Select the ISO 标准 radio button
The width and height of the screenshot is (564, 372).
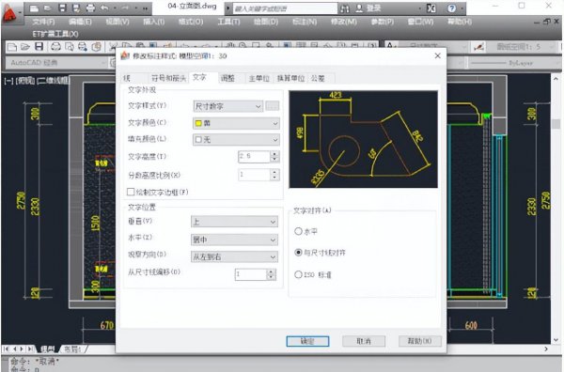click(298, 274)
